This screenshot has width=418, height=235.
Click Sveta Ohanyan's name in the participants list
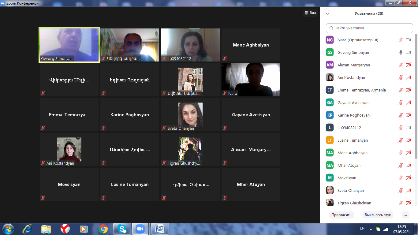tap(351, 190)
